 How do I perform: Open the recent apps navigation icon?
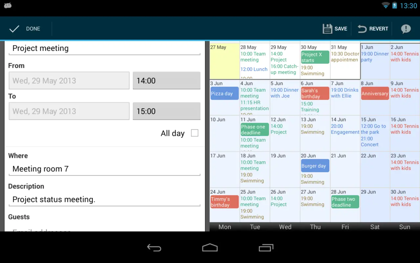(266, 248)
